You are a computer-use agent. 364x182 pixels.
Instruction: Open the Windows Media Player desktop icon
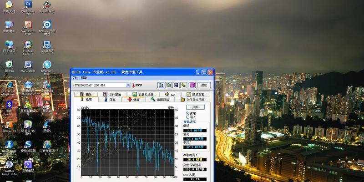(x=28, y=45)
